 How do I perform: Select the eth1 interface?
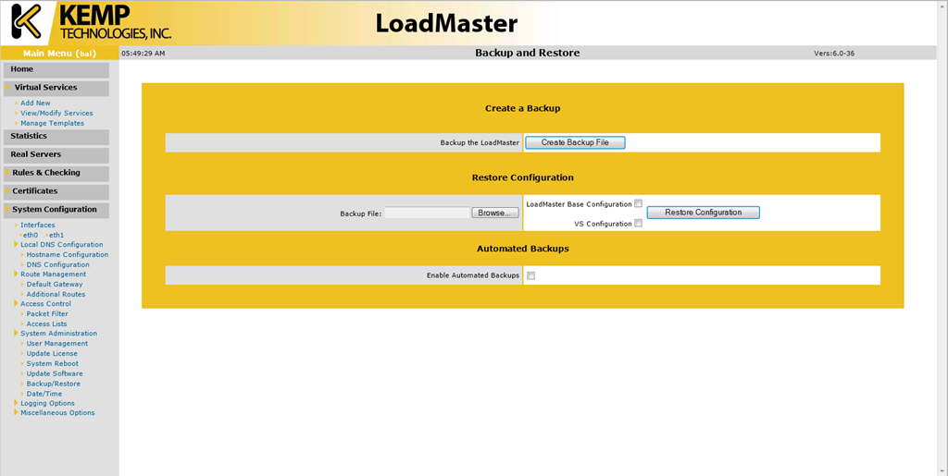(56, 235)
